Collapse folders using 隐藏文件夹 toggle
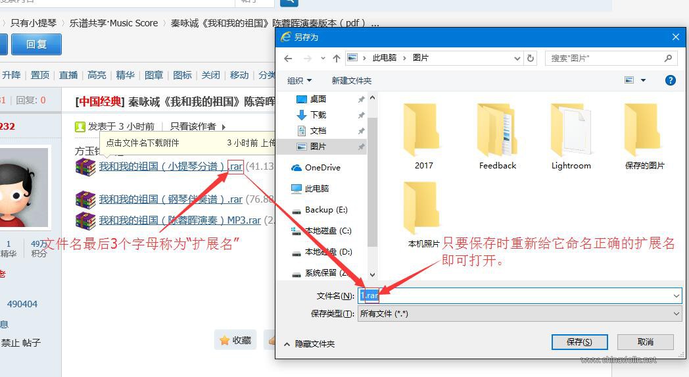The height and width of the screenshot is (377, 689). pyautogui.click(x=309, y=343)
